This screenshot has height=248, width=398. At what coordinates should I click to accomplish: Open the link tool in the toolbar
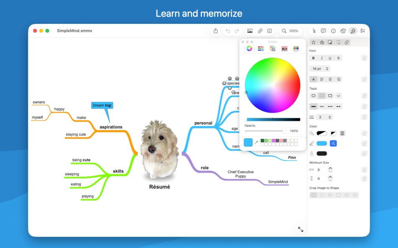pos(260,30)
